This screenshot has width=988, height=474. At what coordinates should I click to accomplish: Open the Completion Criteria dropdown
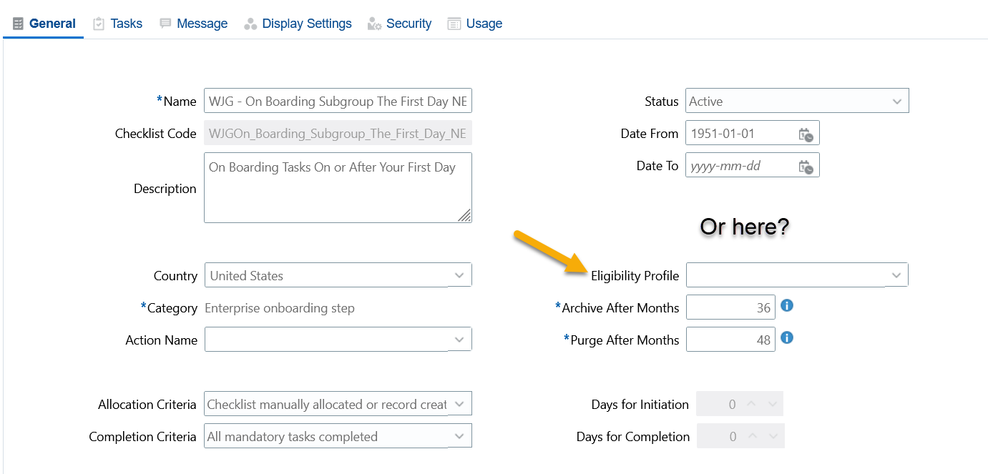point(338,436)
